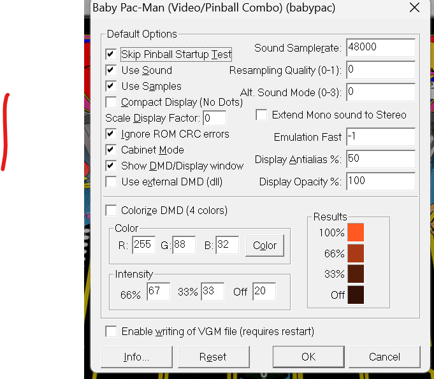Click the 33% intensity input field

(x=213, y=291)
